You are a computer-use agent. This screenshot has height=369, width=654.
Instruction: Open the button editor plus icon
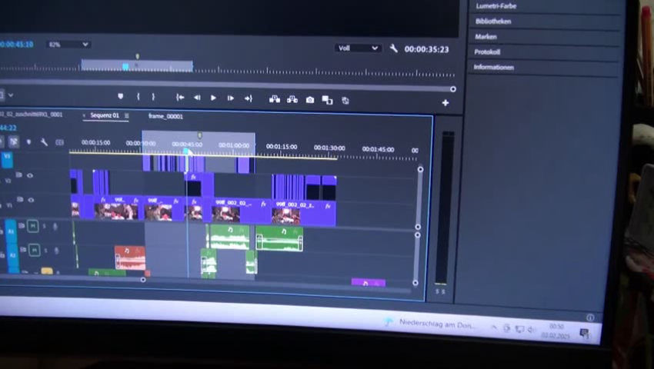[445, 102]
